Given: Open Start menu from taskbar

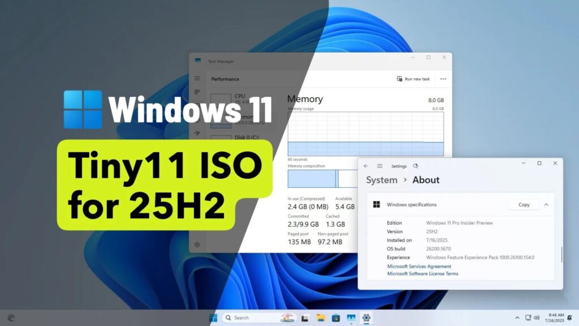Looking at the screenshot, I should [213, 318].
